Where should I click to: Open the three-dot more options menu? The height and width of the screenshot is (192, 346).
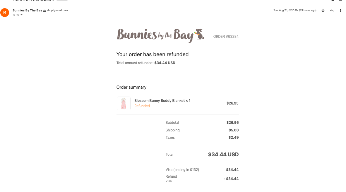(x=340, y=10)
